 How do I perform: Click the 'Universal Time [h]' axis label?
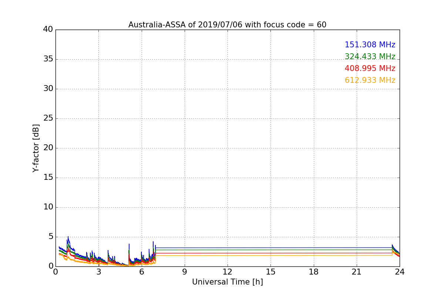[x=227, y=282]
